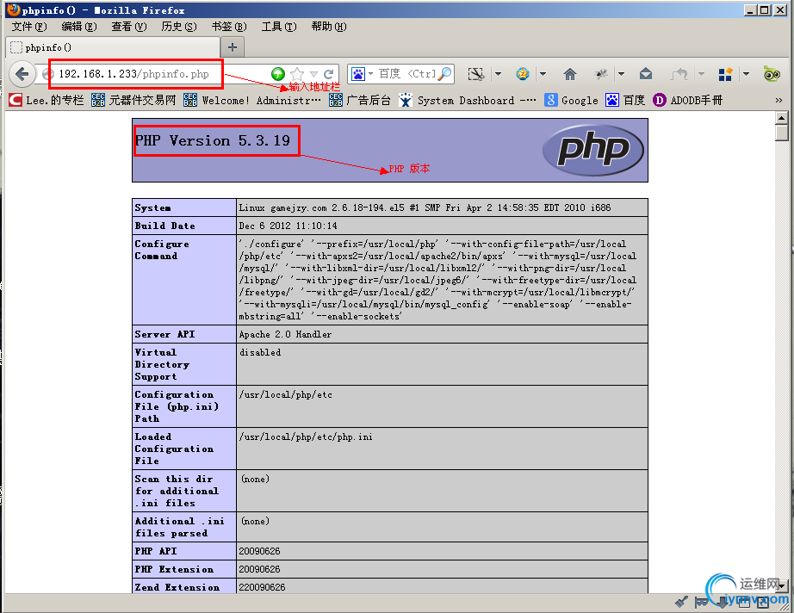Screen dimensions: 794x613
Task: Open the 工具(T) menu
Action: point(279,27)
